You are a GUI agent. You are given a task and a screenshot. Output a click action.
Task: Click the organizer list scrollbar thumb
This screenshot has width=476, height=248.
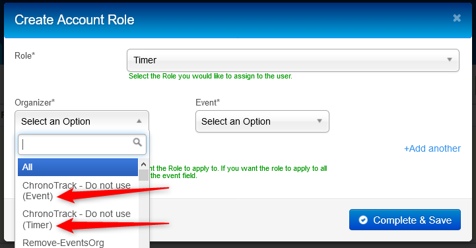point(143,175)
